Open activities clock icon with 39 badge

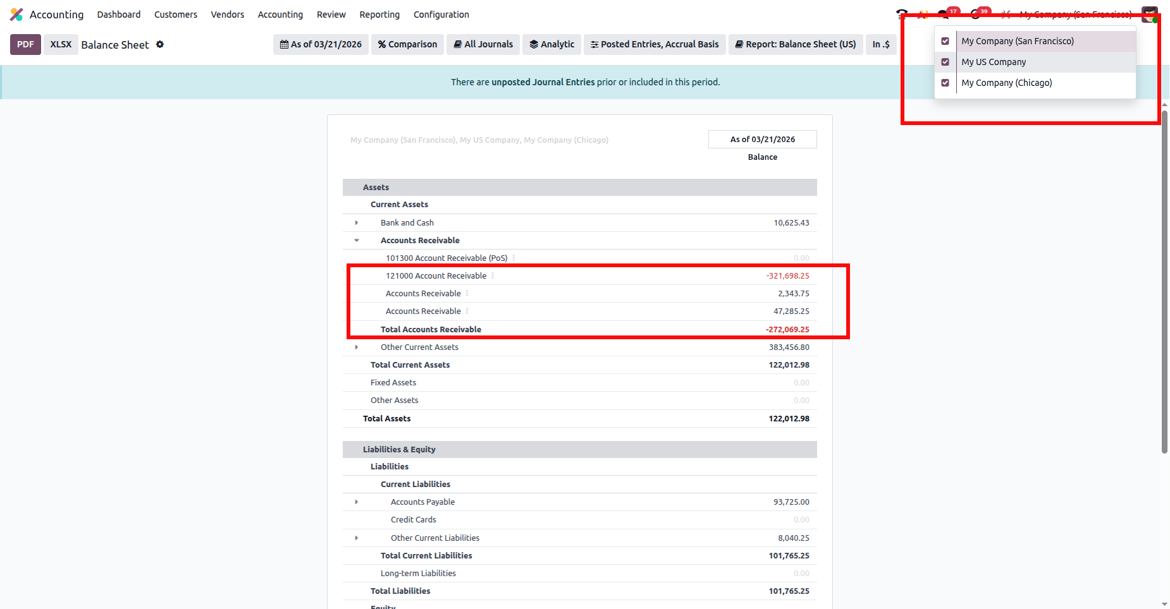[x=976, y=15]
